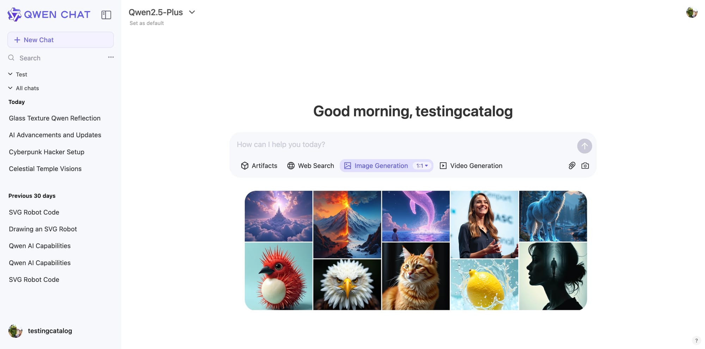Enable Web Search mode

click(x=311, y=166)
